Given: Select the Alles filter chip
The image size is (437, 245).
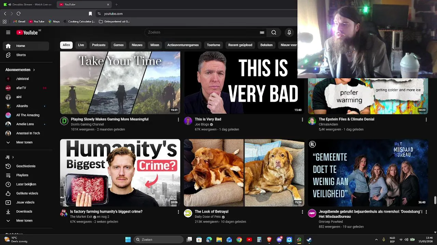Looking at the screenshot, I should [x=66, y=45].
